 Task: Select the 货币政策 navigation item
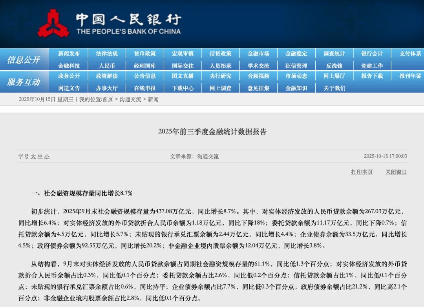(144, 54)
